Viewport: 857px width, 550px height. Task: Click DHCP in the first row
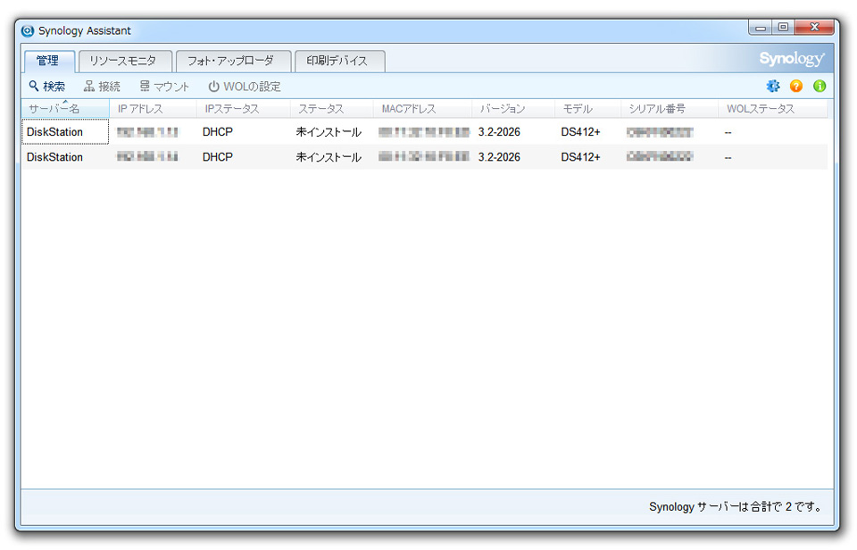point(218,132)
